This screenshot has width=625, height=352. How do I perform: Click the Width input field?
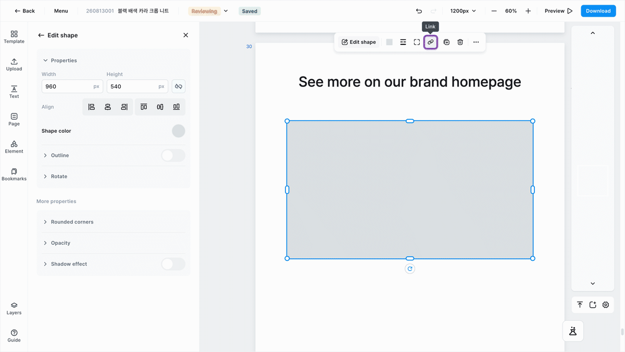click(72, 86)
